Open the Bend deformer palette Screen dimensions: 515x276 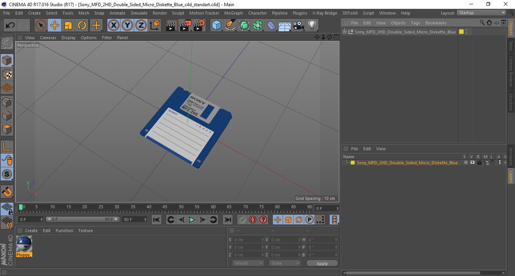[271, 26]
